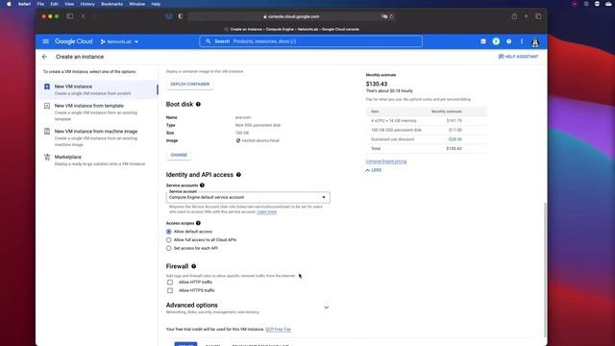The image size is (615, 346).
Task: Click the page vertical scrollbar
Action: pos(545,269)
